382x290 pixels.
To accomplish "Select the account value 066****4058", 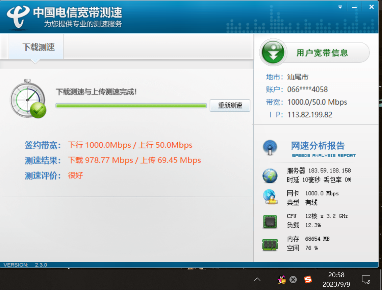I will (307, 90).
